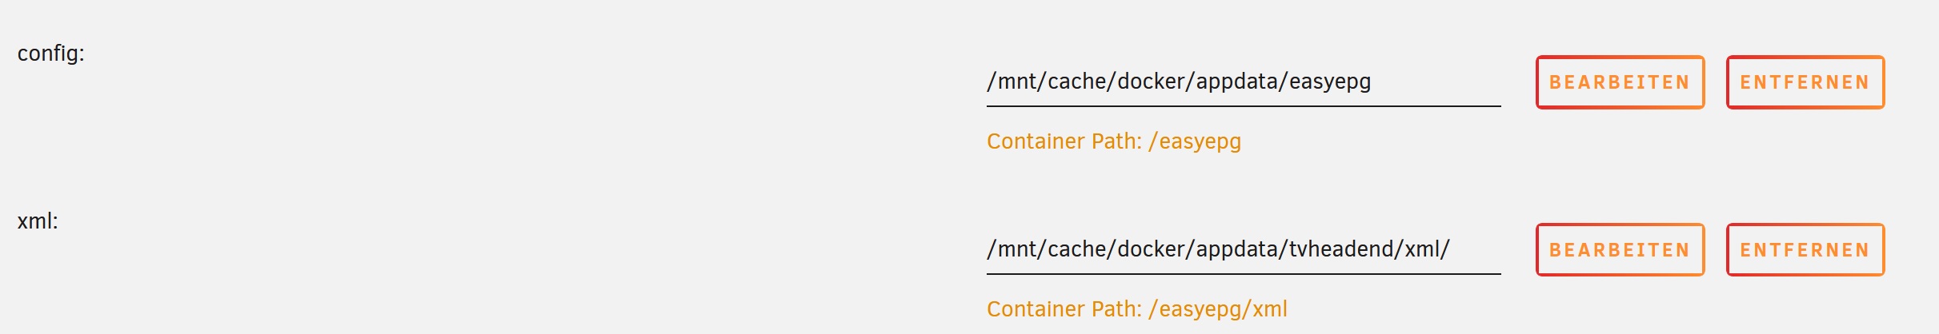Select the 'config:' label
Viewport: 1939px width, 334px height.
[x=51, y=54]
